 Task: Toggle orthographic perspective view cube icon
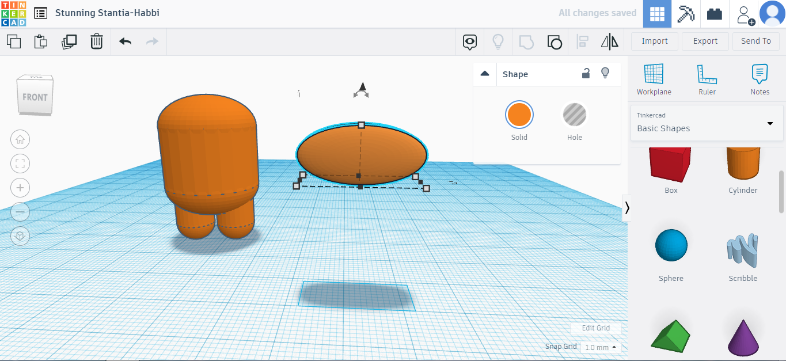pyautogui.click(x=20, y=236)
